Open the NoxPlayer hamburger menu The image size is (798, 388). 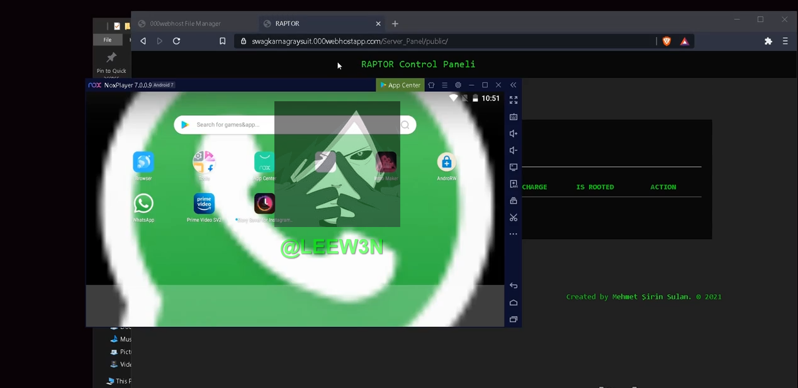coord(444,85)
